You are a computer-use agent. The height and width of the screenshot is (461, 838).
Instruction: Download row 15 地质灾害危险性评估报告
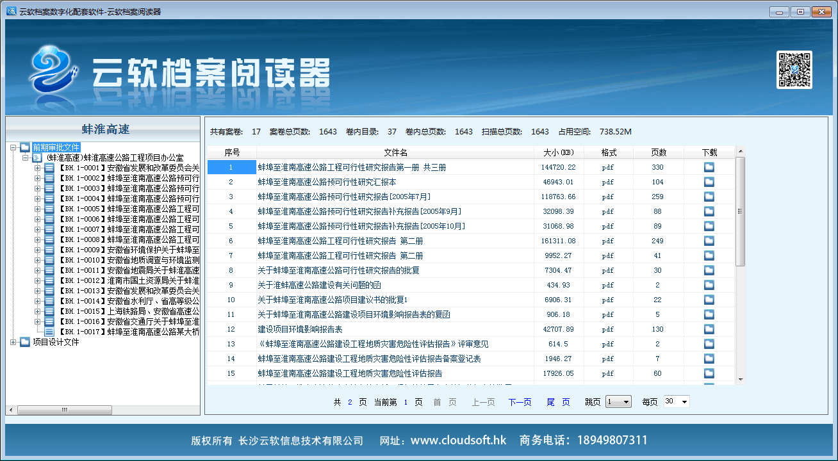point(709,373)
